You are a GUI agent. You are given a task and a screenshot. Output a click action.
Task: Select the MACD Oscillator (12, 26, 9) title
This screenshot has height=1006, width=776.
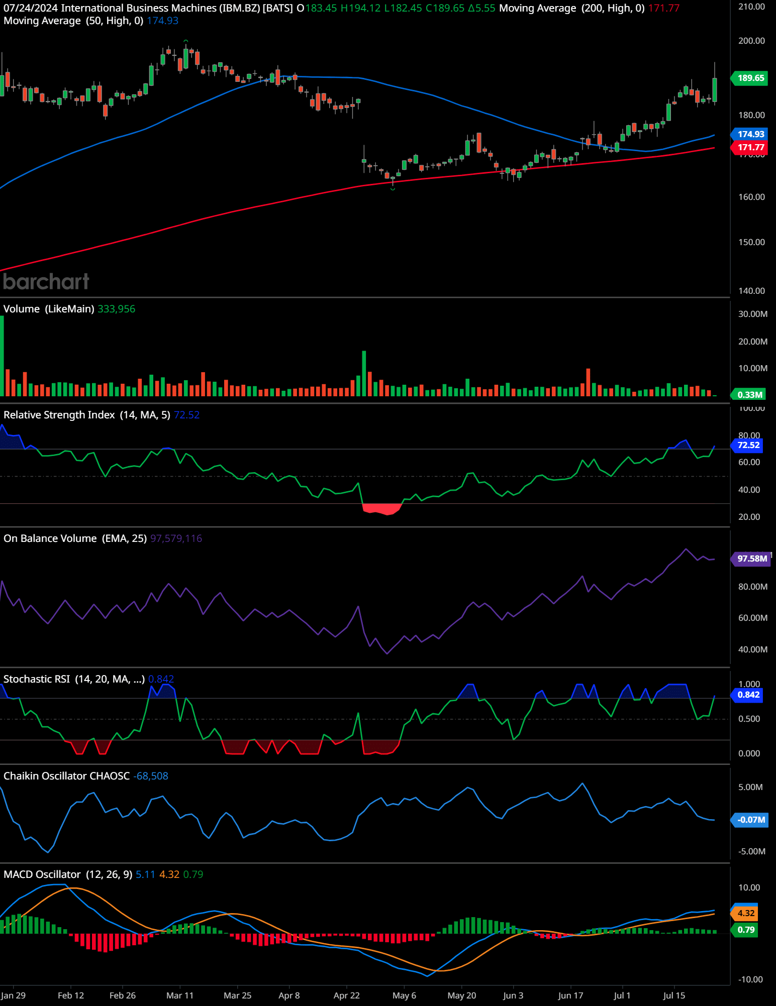68,874
